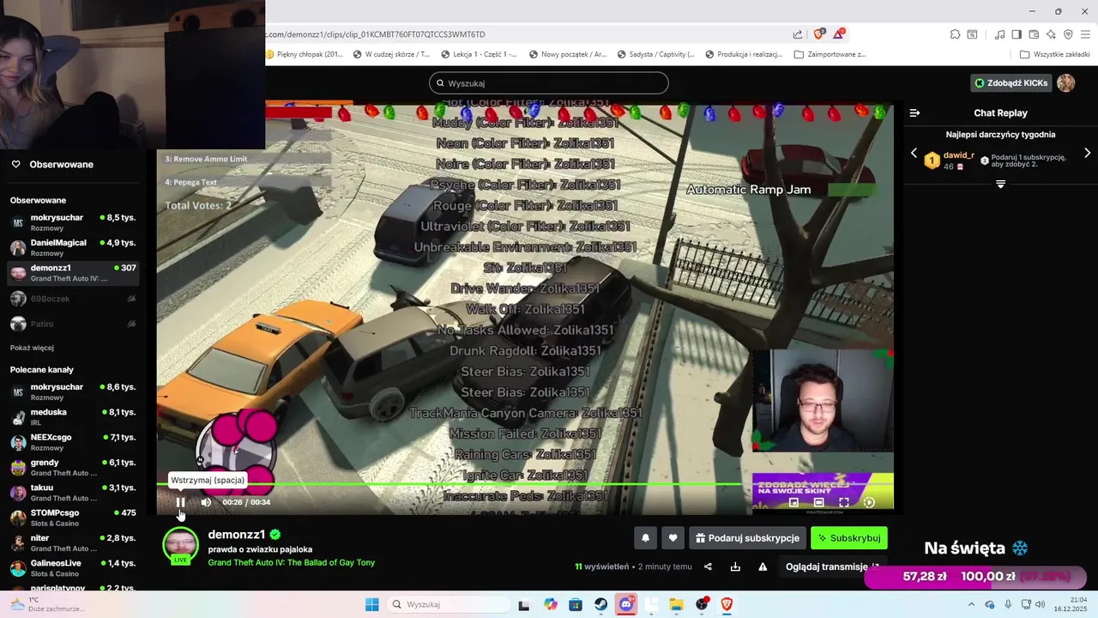The width and height of the screenshot is (1098, 618).
Task: Collapse the Obserwowane sidebar heart header
Action: tap(15, 164)
